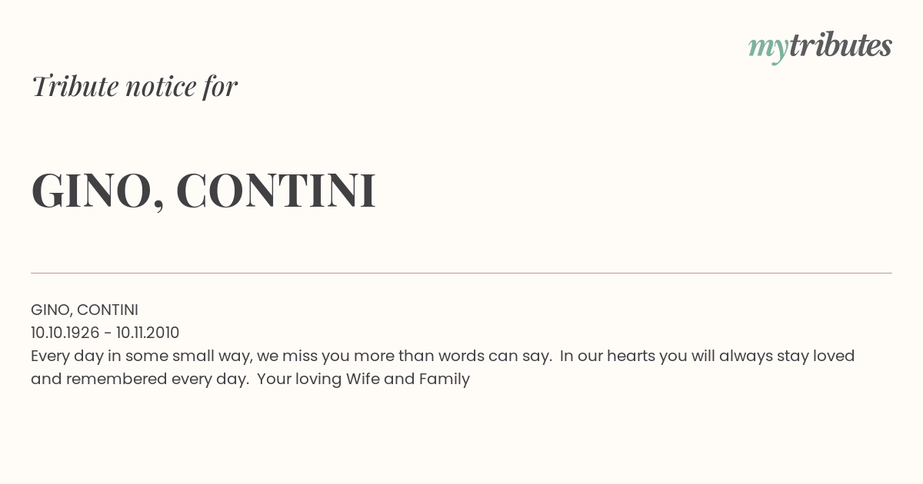Click the horizontal divider line
923x484 pixels.
[461, 273]
